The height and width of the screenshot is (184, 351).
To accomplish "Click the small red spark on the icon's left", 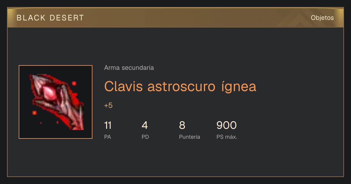I will coord(34,113).
